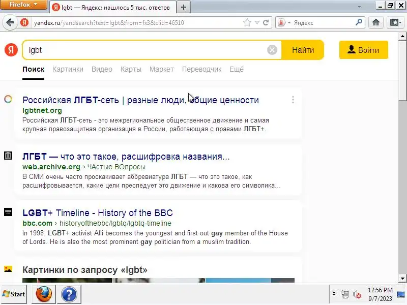Screen dimensions: 407x305
Task: Open the three-dot menu of first result
Action: coord(293,100)
